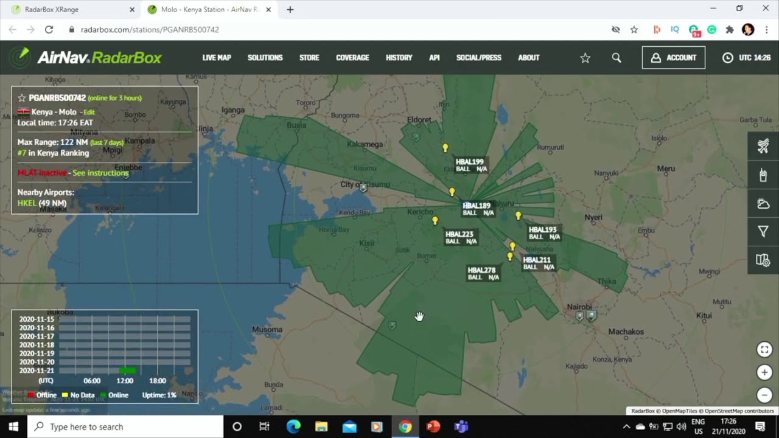Open the volume control in system tray
Screen dimensions: 779x438
coord(681,426)
